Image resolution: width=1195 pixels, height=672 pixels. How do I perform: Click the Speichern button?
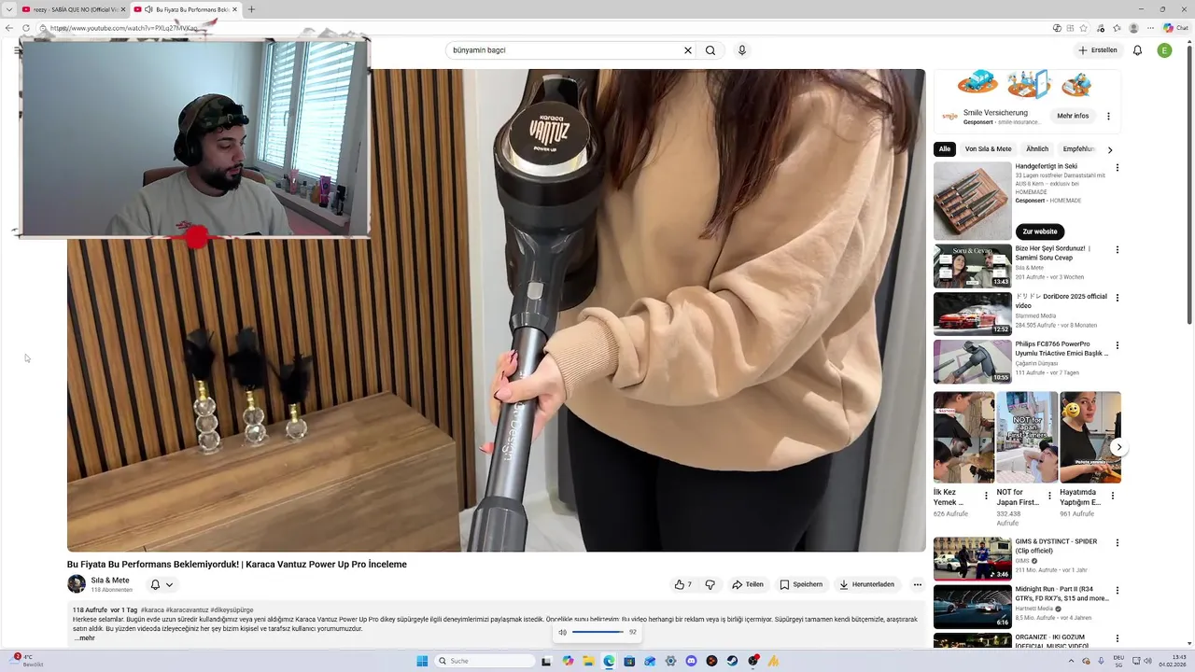click(x=801, y=584)
